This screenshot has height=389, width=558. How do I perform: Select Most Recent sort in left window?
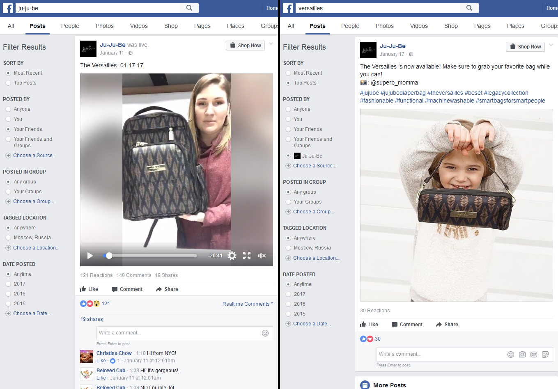pyautogui.click(x=8, y=73)
